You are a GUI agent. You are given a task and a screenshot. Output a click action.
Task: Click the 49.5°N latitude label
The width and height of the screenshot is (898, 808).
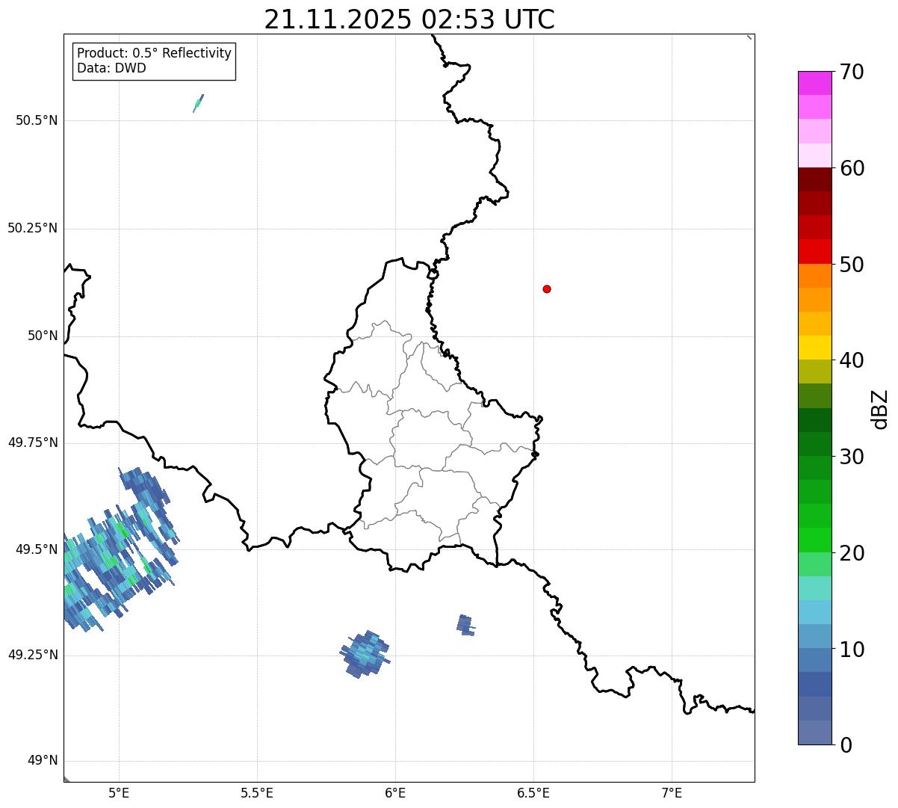click(x=37, y=549)
